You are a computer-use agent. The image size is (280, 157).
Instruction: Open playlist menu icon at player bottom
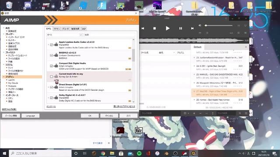click(x=186, y=113)
